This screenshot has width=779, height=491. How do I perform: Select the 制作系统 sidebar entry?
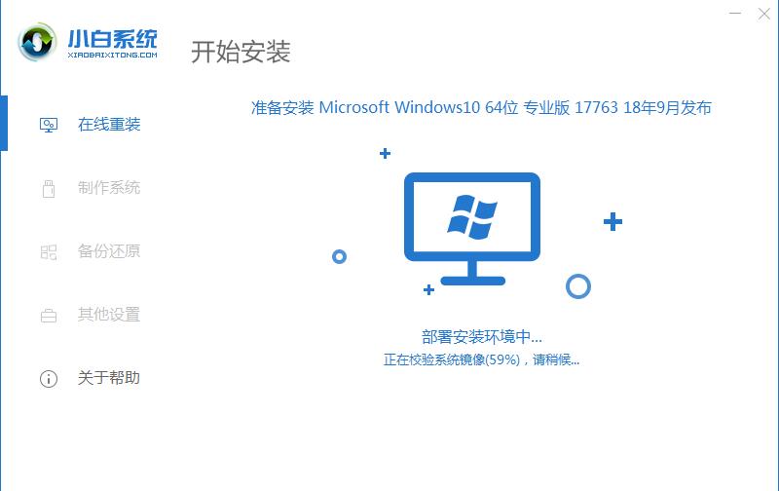point(109,188)
